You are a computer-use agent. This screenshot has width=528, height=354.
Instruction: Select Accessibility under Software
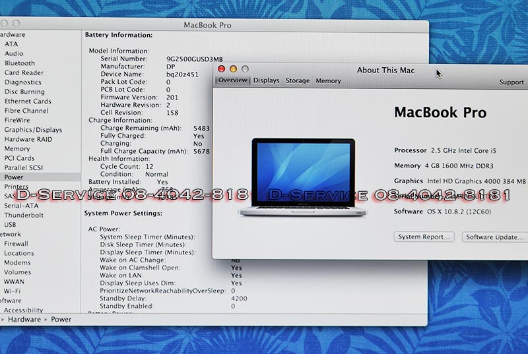pyautogui.click(x=24, y=310)
